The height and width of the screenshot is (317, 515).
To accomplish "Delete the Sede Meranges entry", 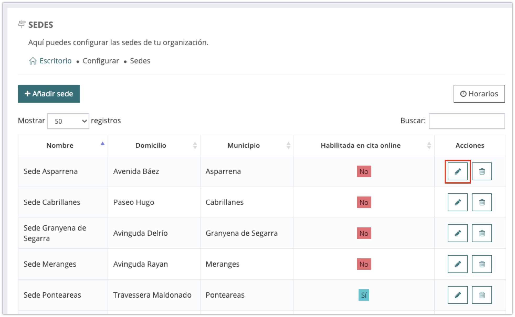I will [482, 264].
